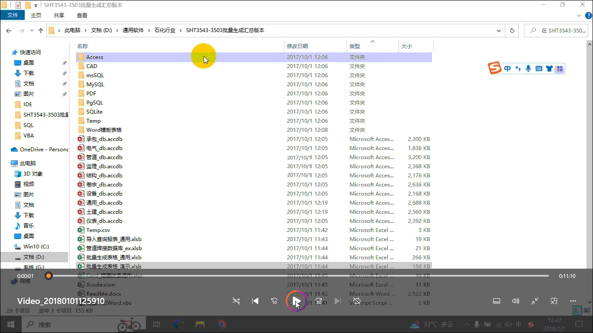Go up one folder level
The height and width of the screenshot is (333, 593).
[x=41, y=31]
